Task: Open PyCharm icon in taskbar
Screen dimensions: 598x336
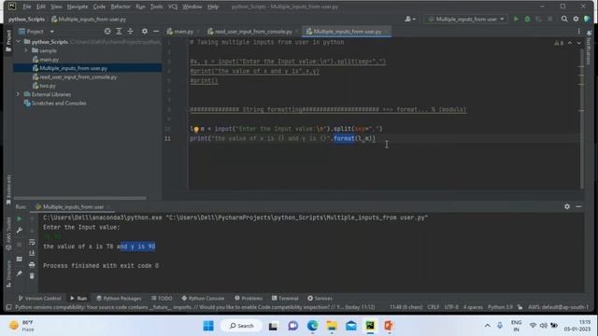Action: (370, 326)
